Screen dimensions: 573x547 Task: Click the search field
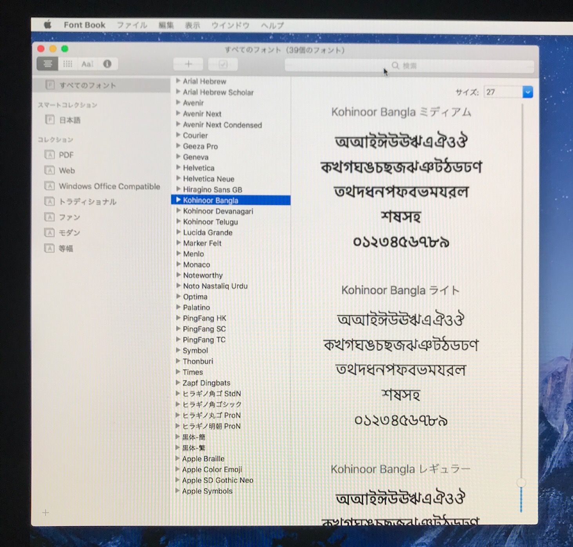coord(409,66)
